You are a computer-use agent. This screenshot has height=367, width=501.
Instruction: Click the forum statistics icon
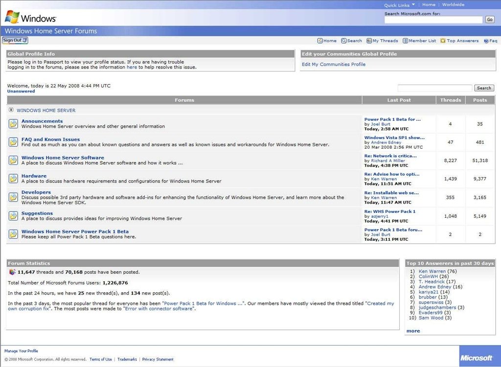(12, 272)
